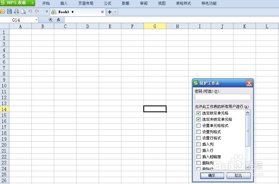This screenshot has width=279, height=184.
Task: Expand the quick access toolbar options arrow
Action: click(46, 11)
